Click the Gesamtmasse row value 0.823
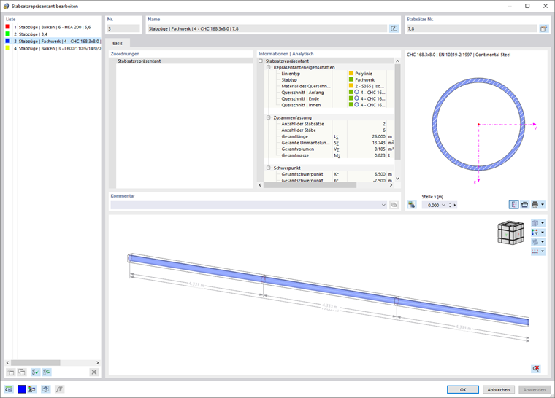 tap(380, 155)
